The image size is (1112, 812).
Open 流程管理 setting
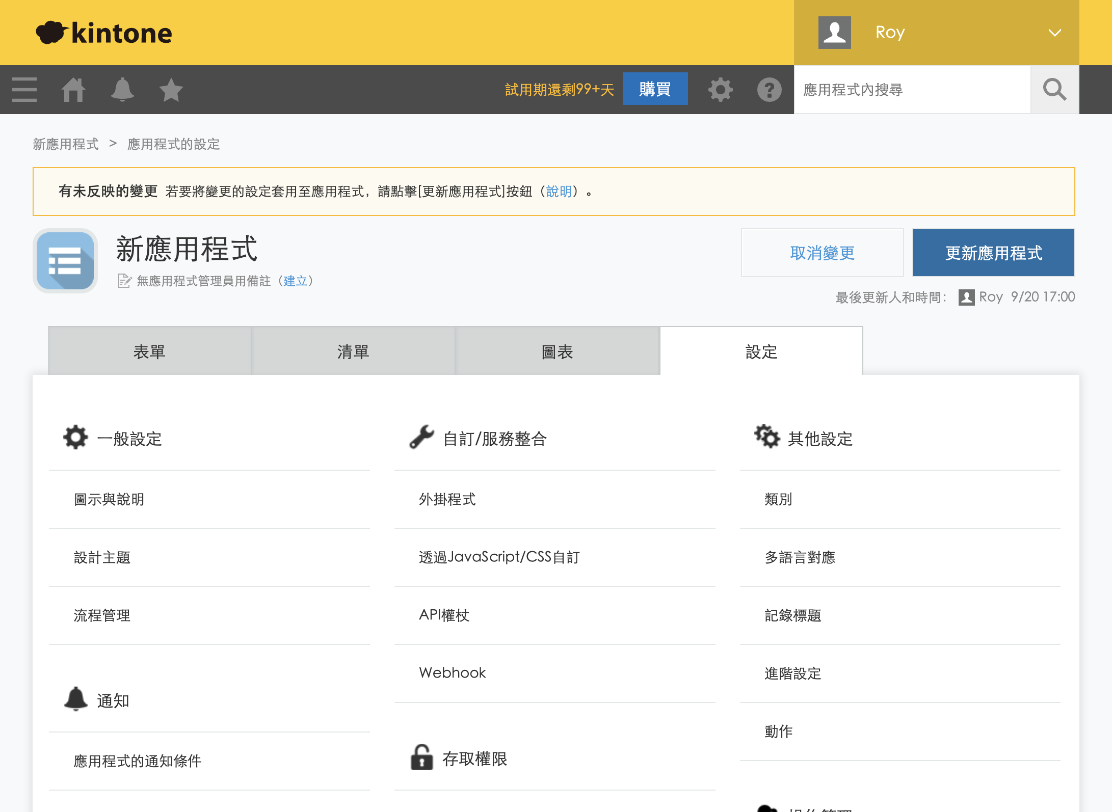click(x=209, y=615)
